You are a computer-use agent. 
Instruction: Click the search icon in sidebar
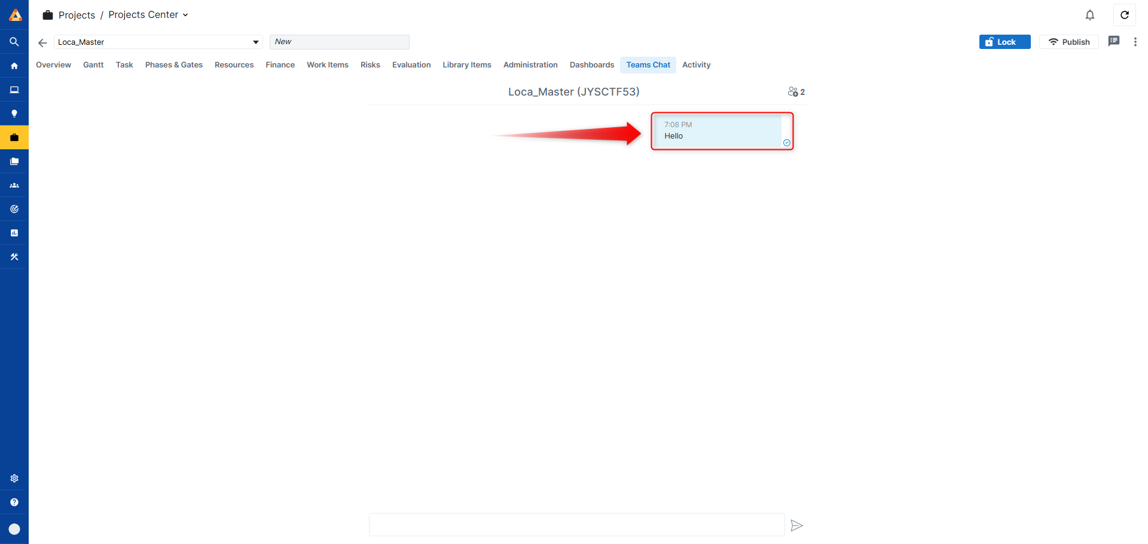[x=14, y=42]
